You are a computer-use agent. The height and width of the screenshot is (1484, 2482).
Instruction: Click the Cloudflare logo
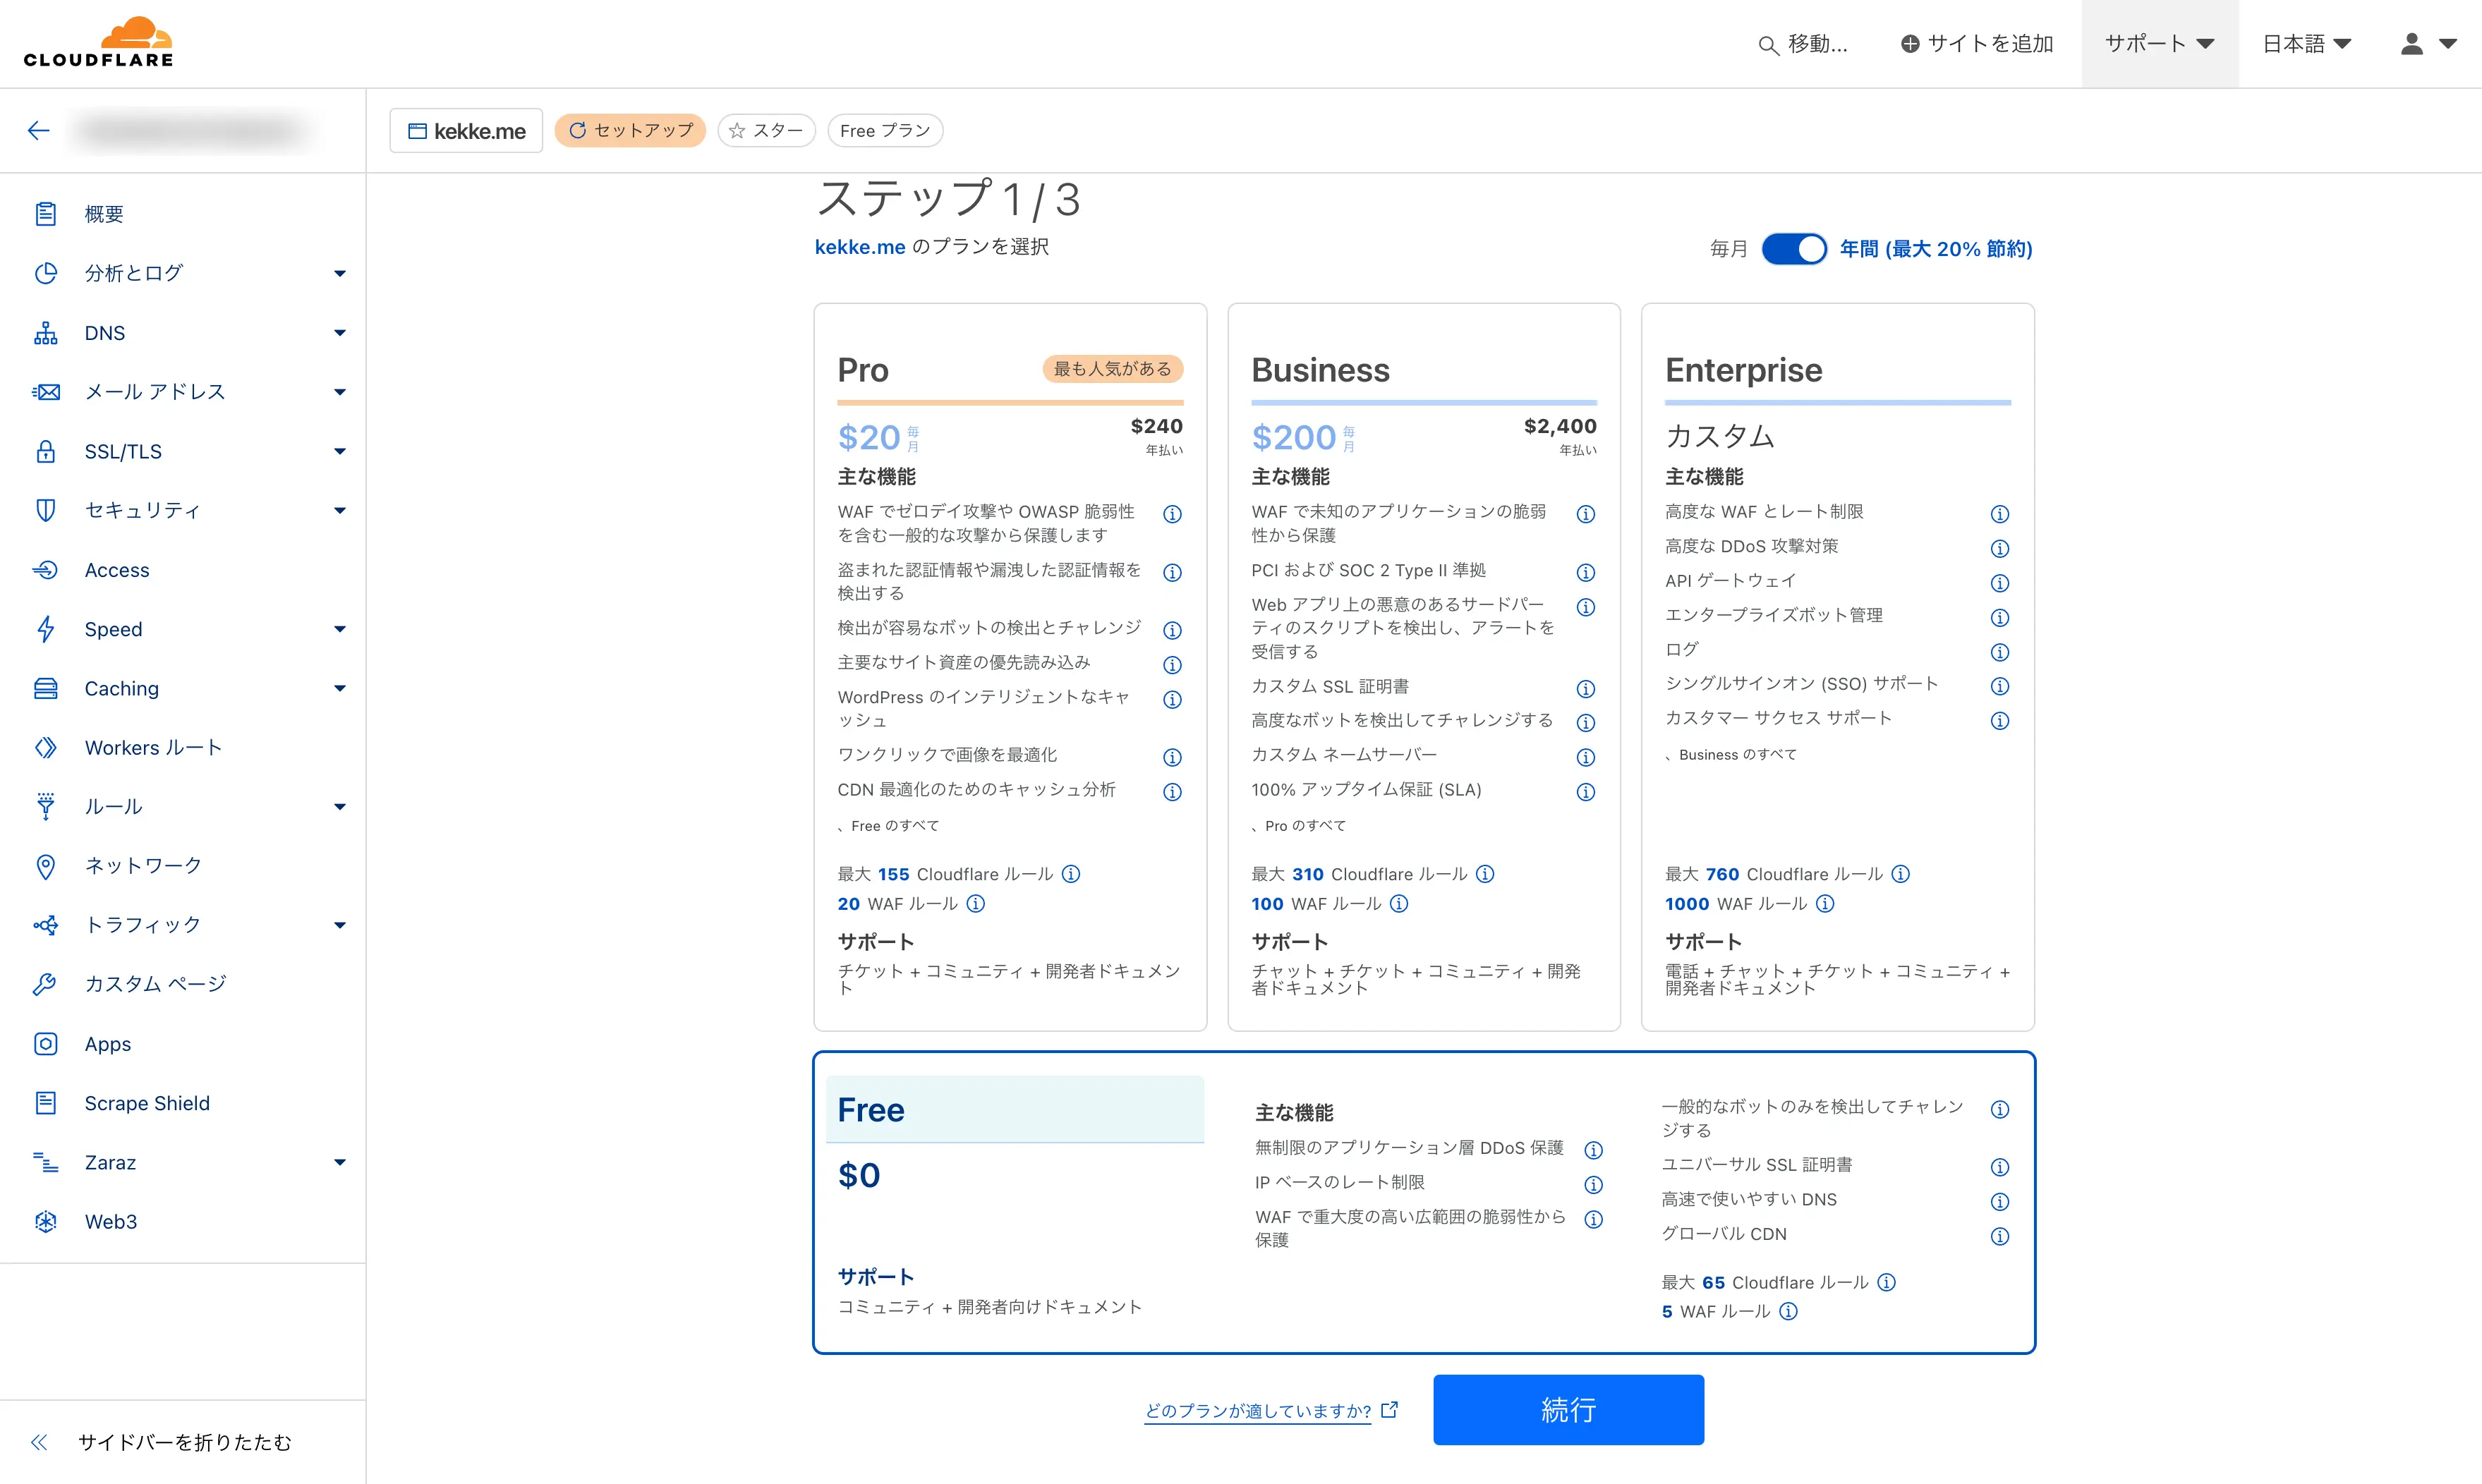pyautogui.click(x=98, y=42)
